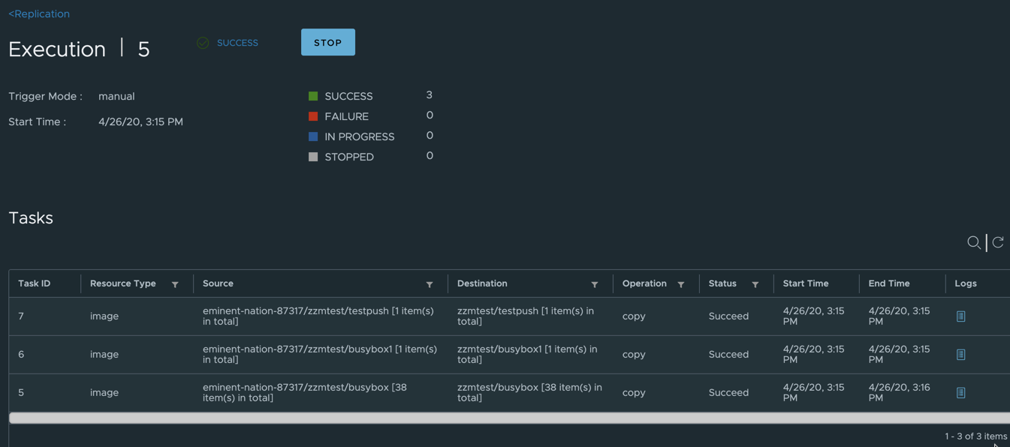Image resolution: width=1010 pixels, height=447 pixels.
Task: Open the Operation filter dropdown
Action: [x=681, y=283]
